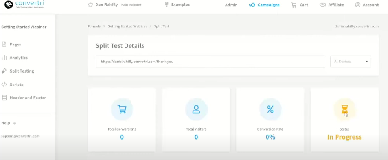Click the star icon next to Dan Rahilly

[91, 5]
